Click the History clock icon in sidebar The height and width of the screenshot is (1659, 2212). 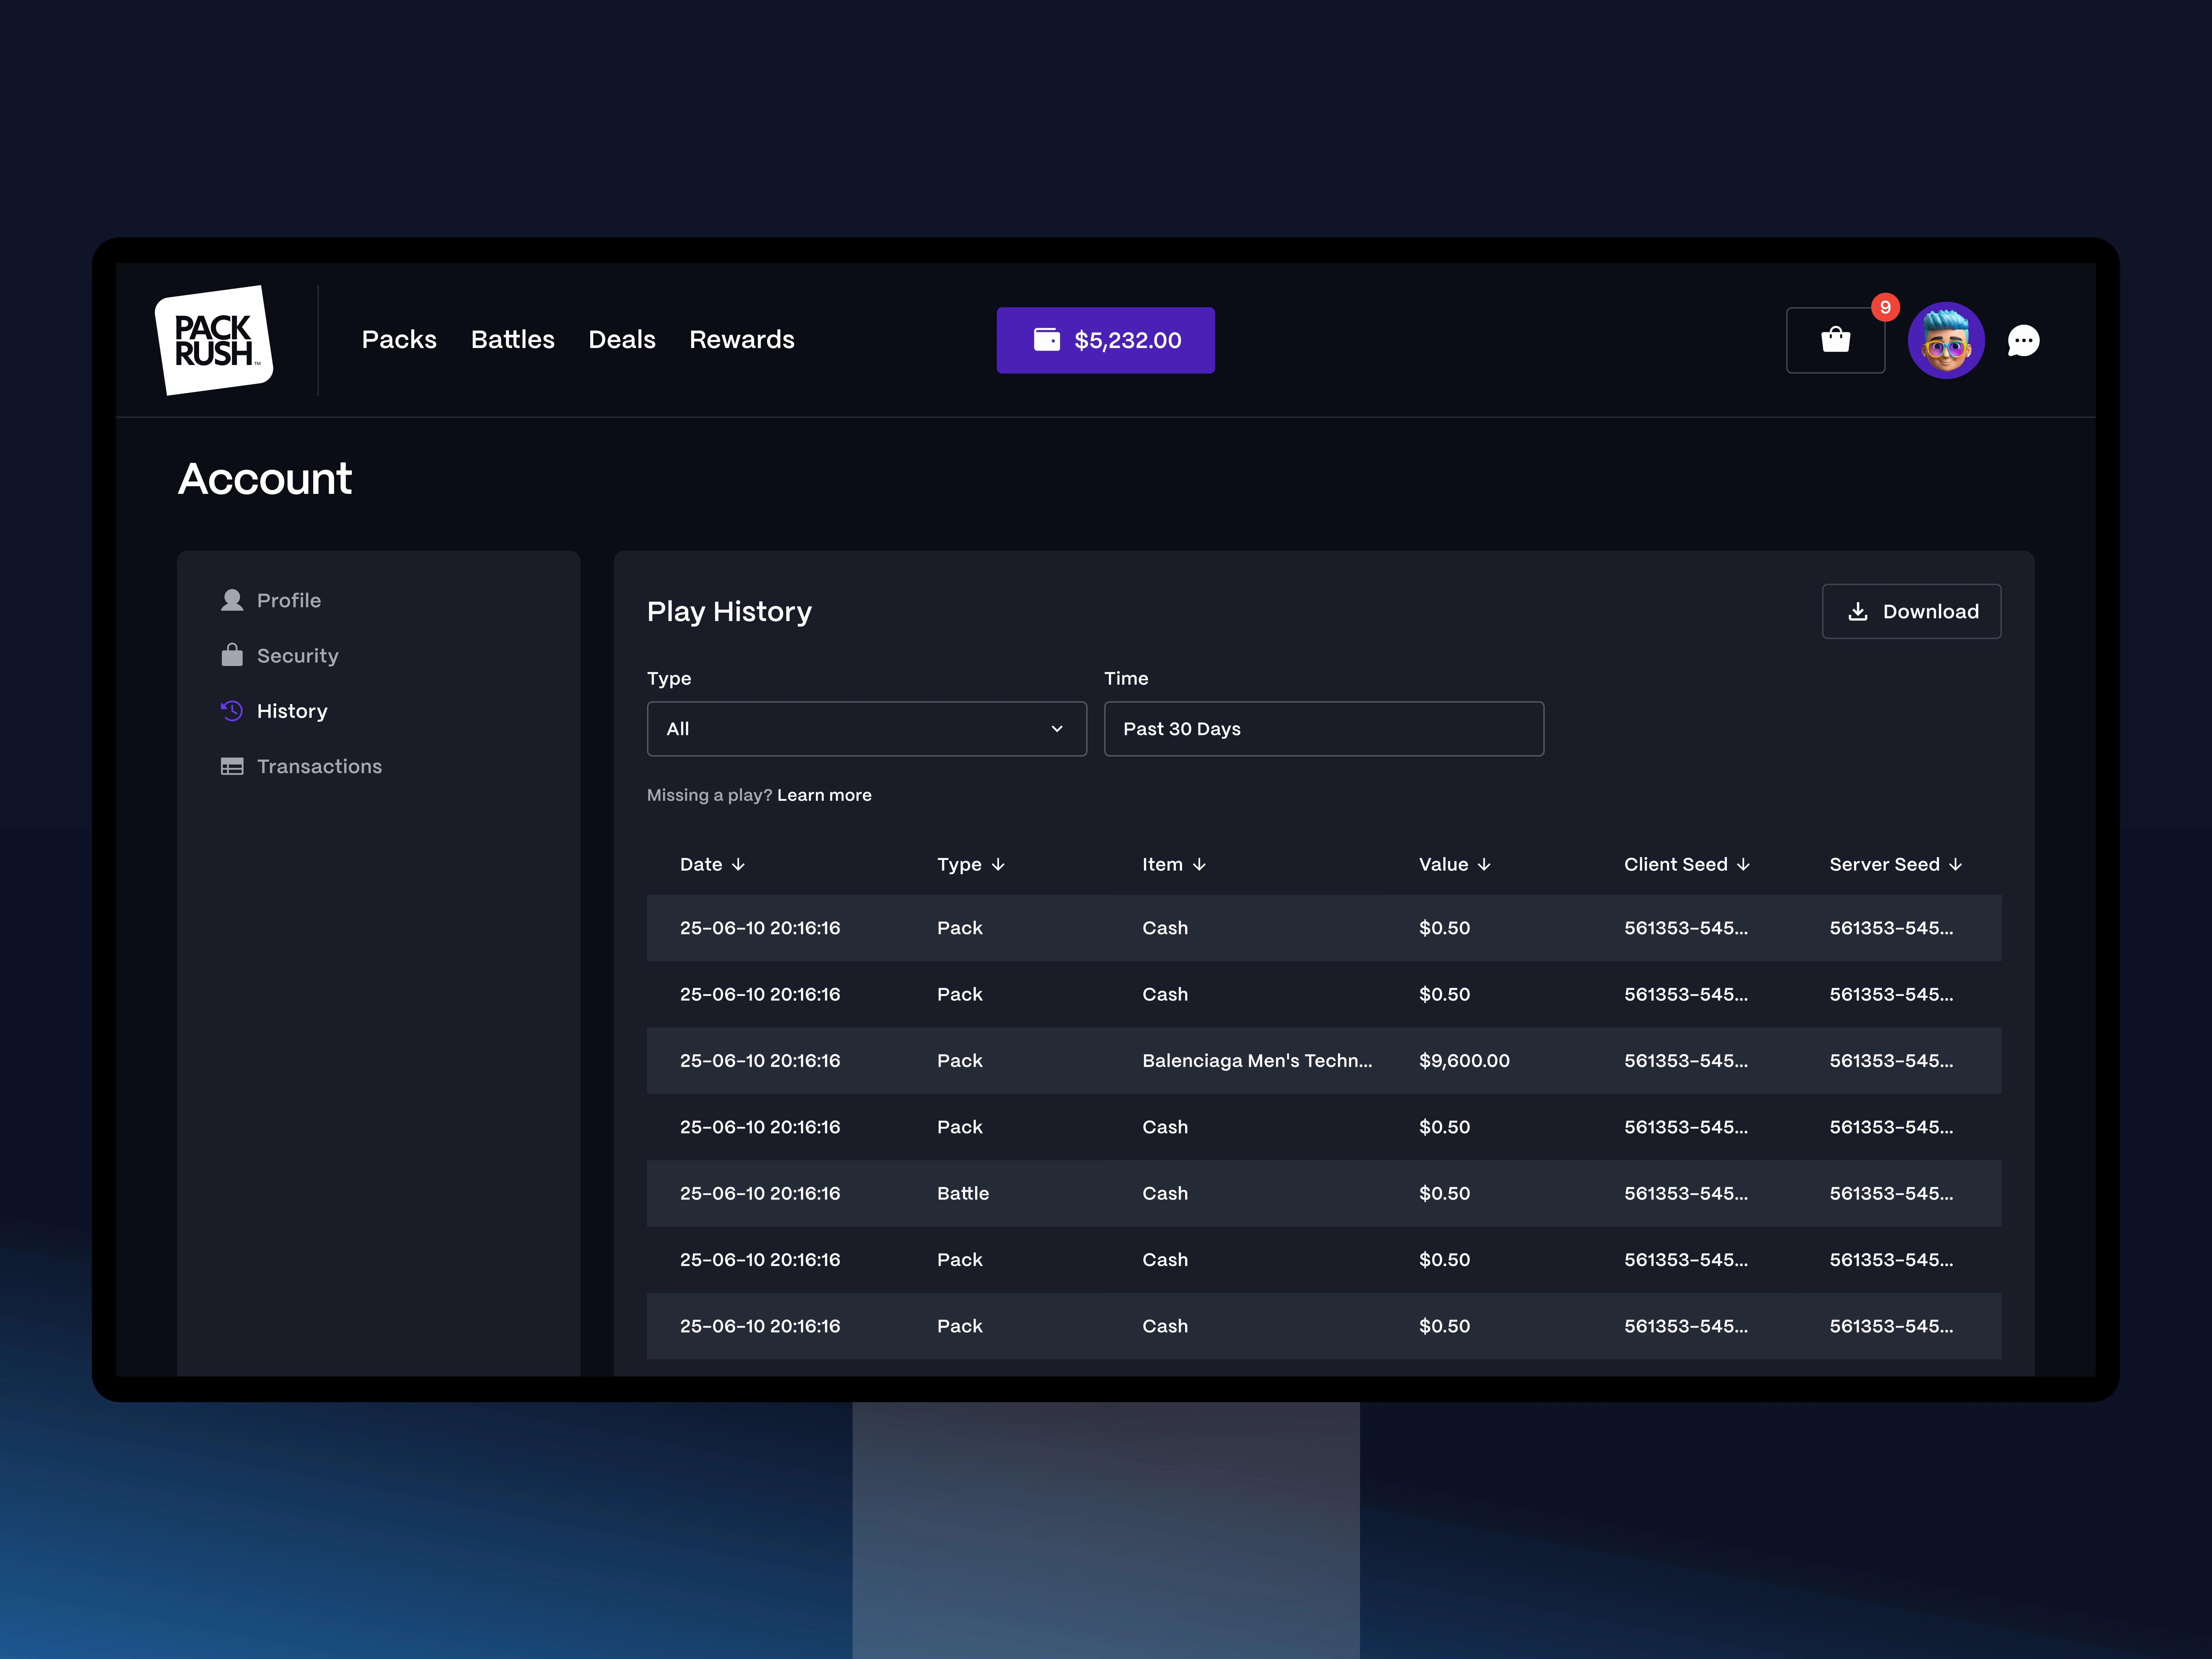[232, 711]
